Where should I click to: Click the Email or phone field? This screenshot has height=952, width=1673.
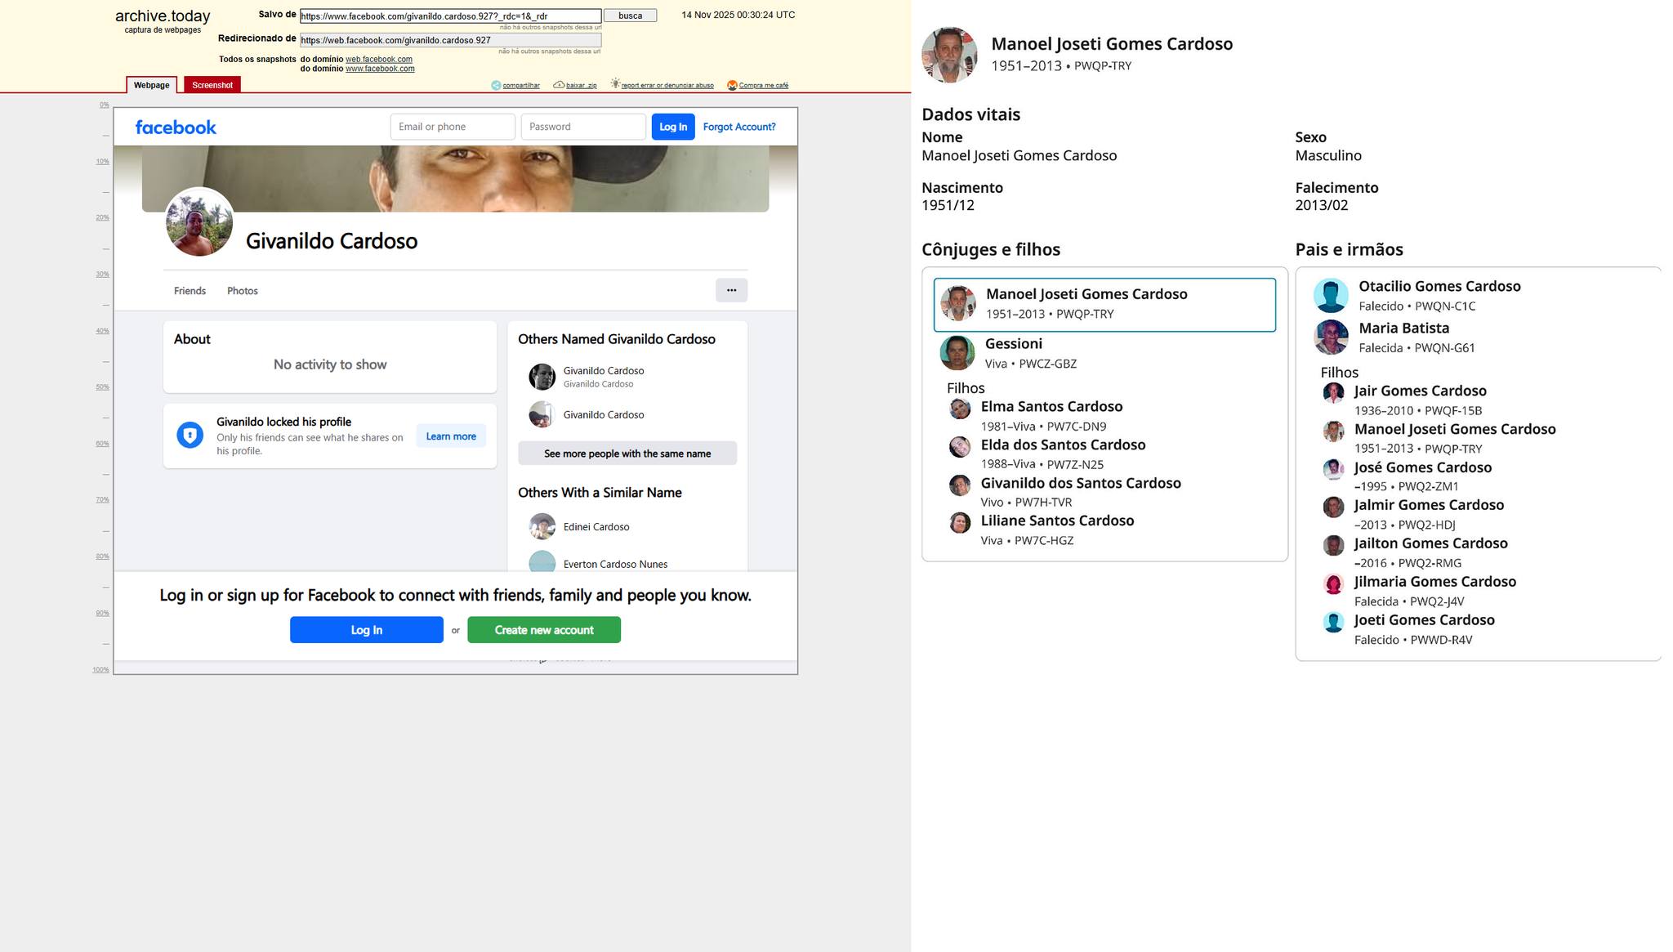click(453, 127)
